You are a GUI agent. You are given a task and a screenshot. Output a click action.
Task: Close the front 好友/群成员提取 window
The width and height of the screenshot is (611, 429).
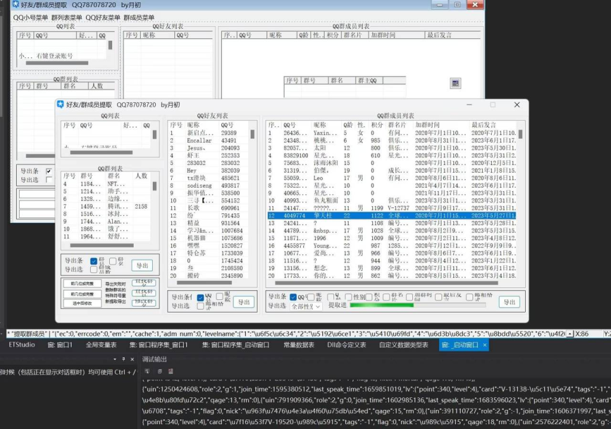(x=517, y=105)
